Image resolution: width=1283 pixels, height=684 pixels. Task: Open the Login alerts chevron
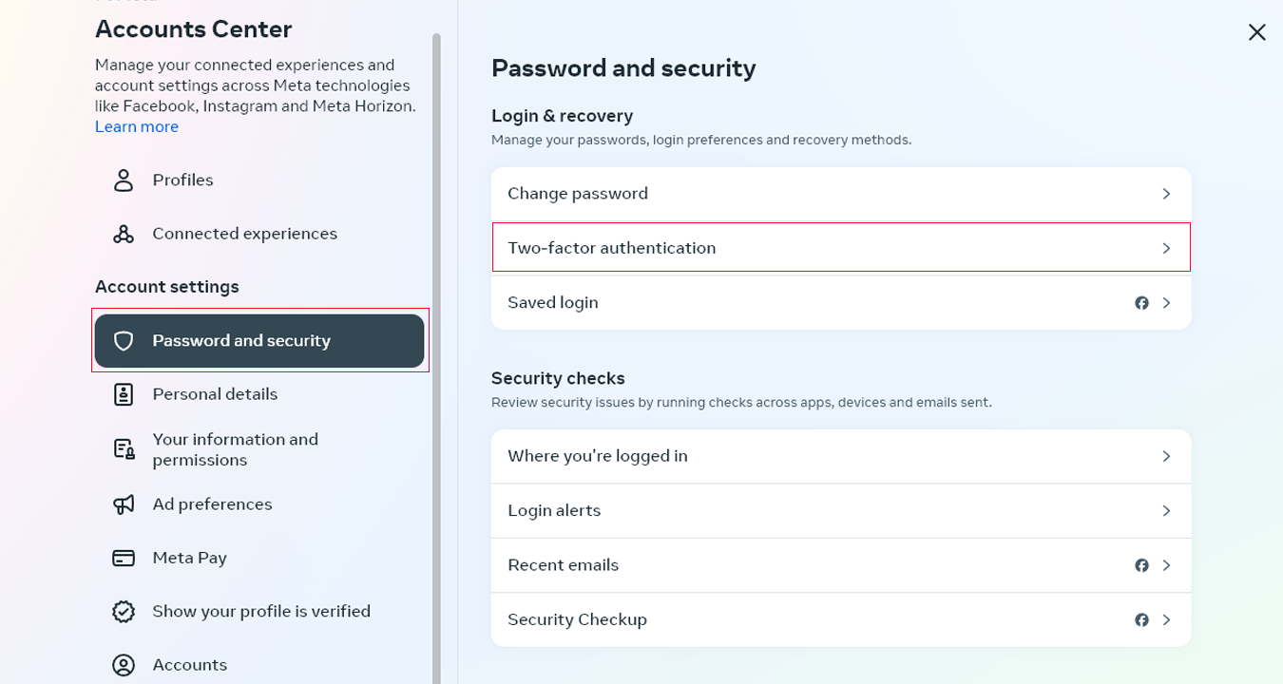coord(1167,511)
